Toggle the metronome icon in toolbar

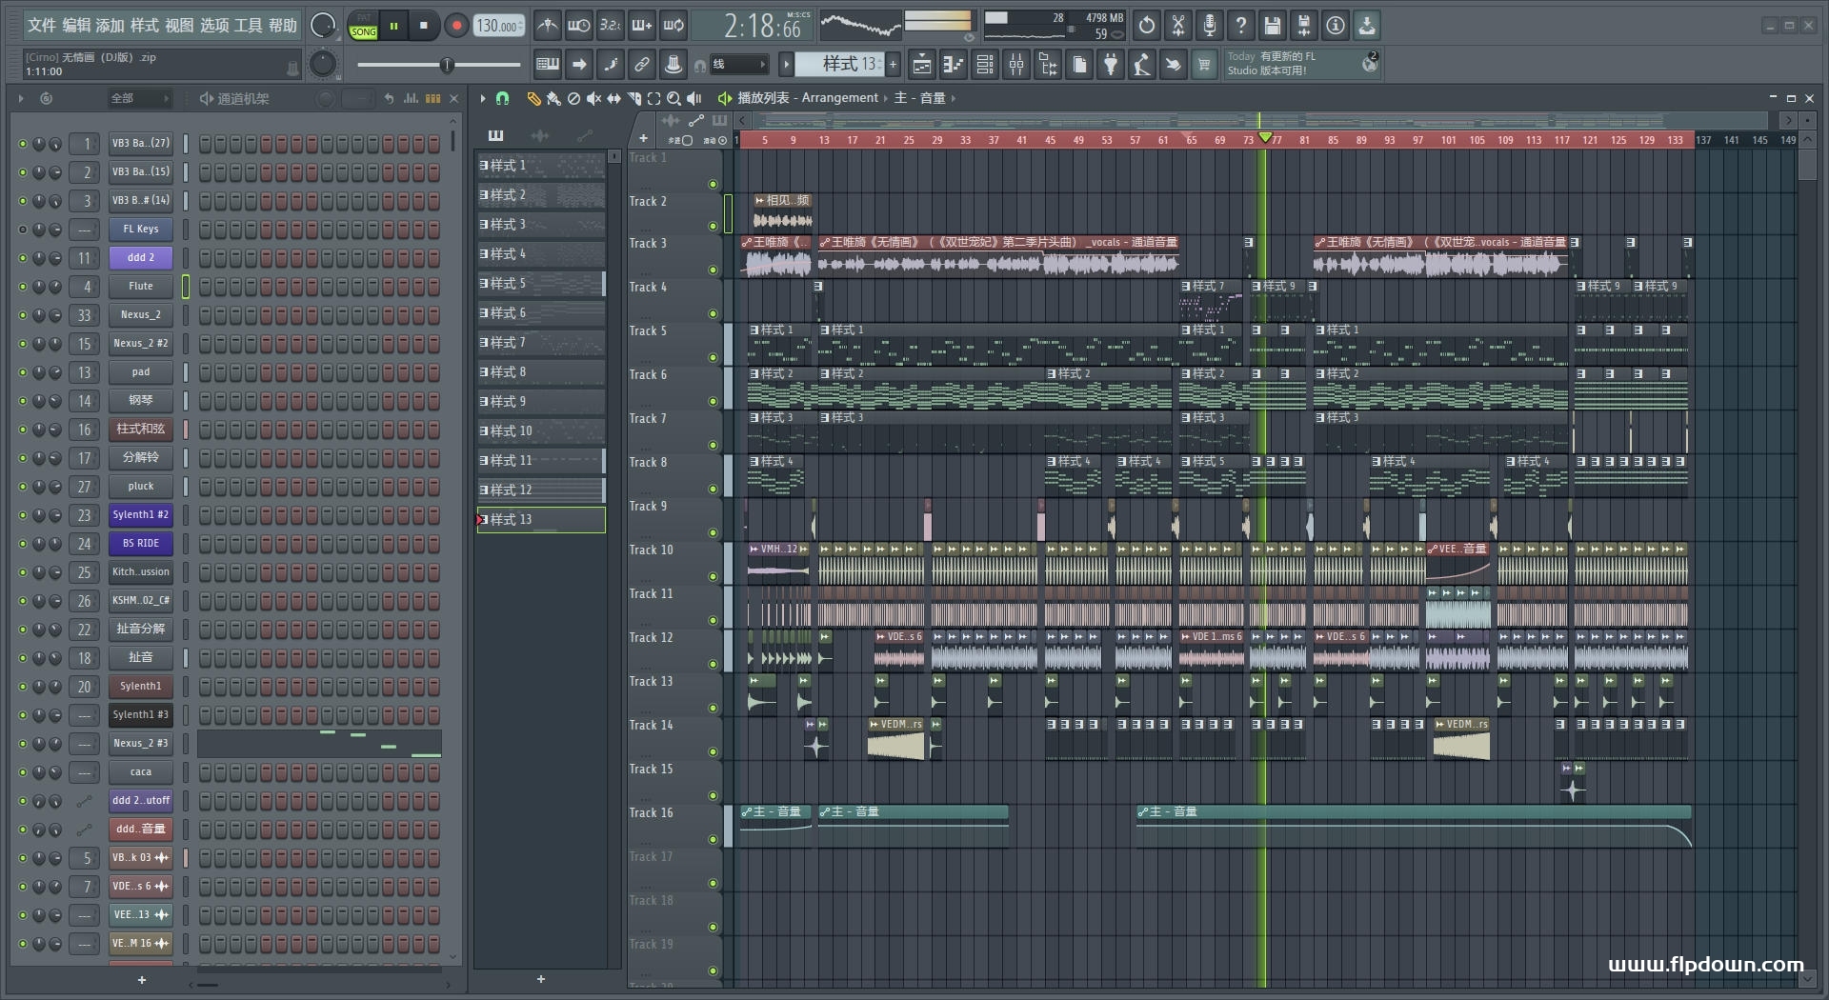click(547, 26)
